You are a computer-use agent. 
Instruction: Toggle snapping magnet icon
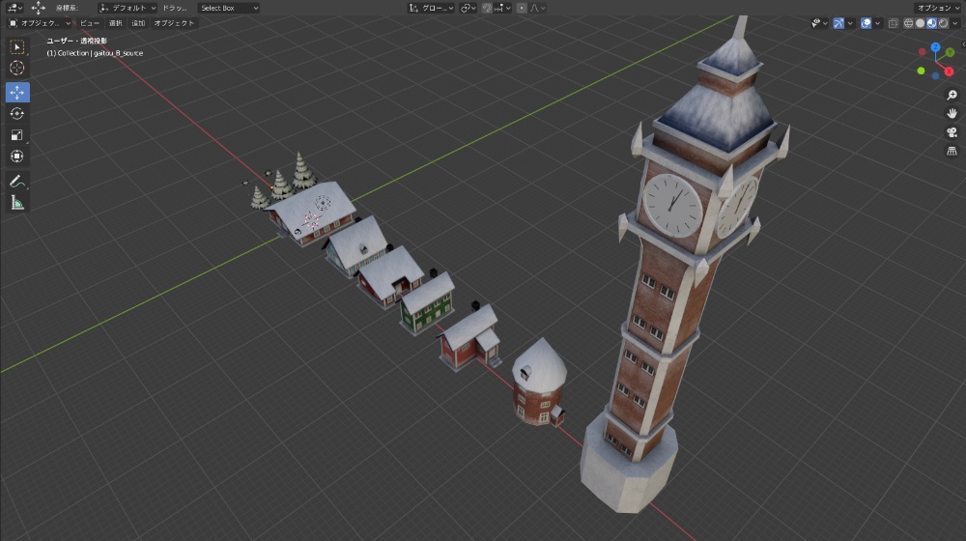coord(487,8)
